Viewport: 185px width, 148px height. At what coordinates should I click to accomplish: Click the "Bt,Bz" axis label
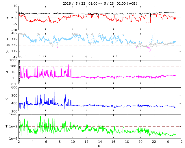(x=9, y=18)
